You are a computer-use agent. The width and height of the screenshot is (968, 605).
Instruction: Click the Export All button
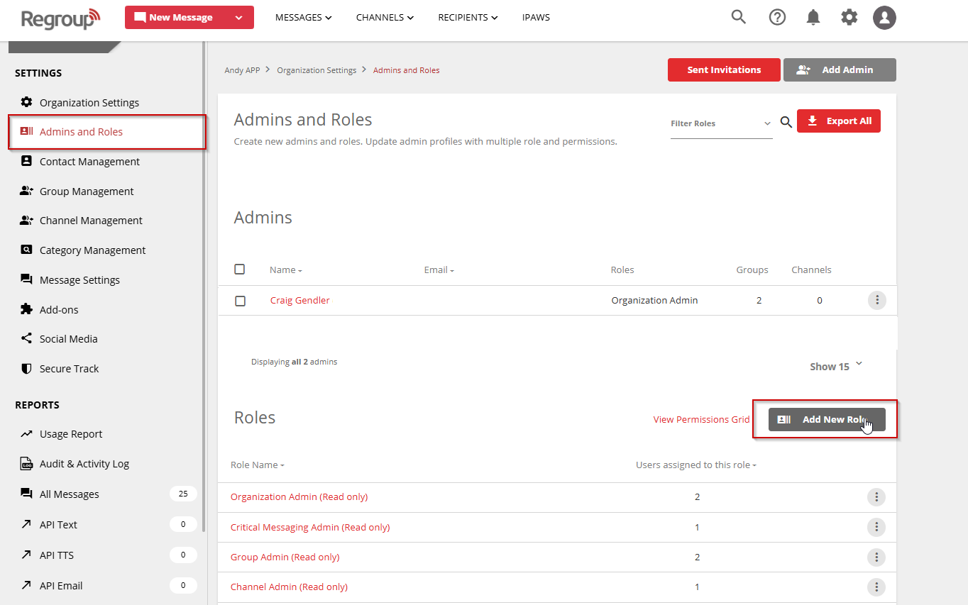click(x=839, y=121)
